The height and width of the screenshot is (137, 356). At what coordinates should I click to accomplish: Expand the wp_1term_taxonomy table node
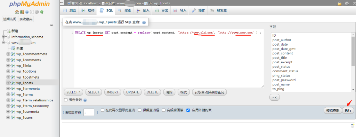point(8,106)
